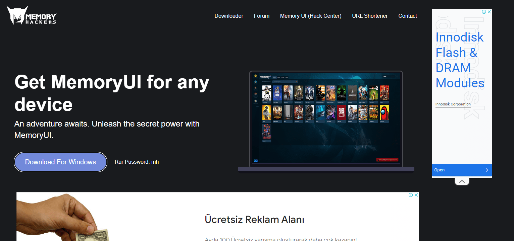Click the "Rar Password: mh" text
The height and width of the screenshot is (241, 514).
coord(137,162)
